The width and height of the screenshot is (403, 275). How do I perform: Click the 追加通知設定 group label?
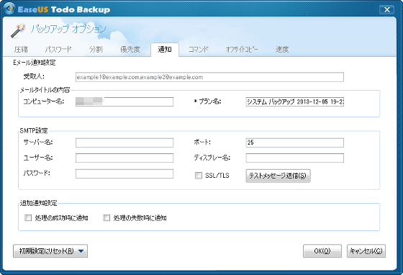(x=39, y=203)
